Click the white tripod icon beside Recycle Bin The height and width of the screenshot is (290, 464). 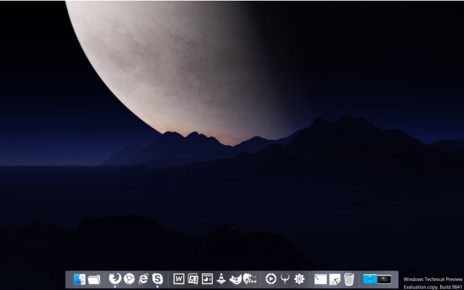point(334,279)
